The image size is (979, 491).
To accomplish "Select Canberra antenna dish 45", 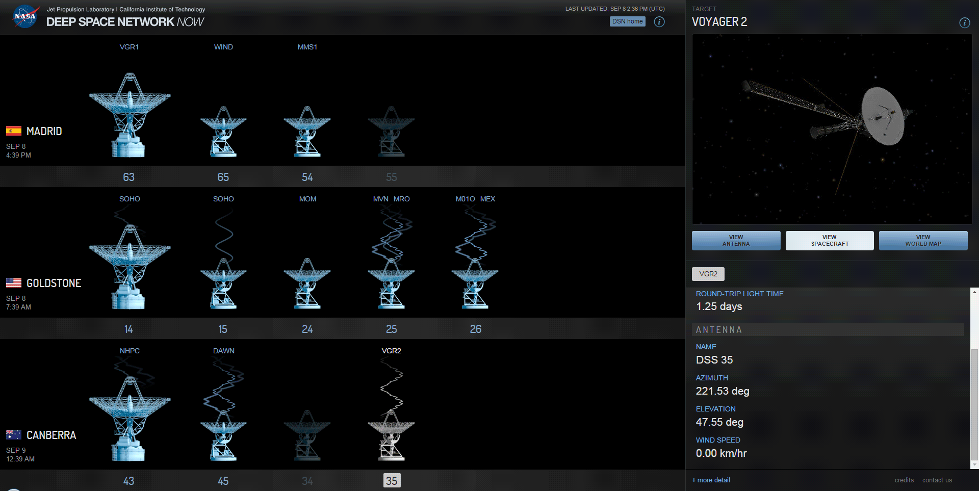I will pos(223,435).
